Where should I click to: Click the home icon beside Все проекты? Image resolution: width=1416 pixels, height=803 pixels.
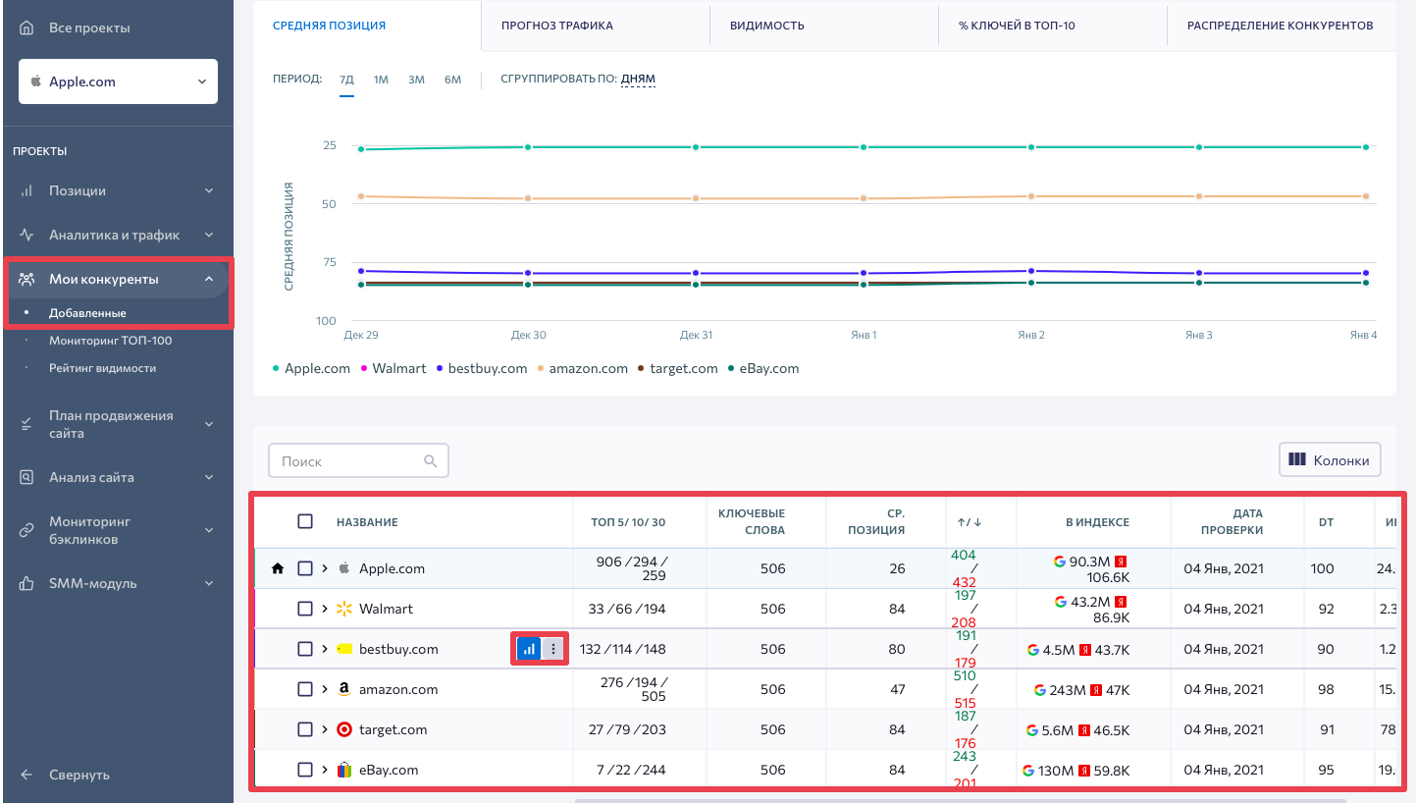click(27, 27)
